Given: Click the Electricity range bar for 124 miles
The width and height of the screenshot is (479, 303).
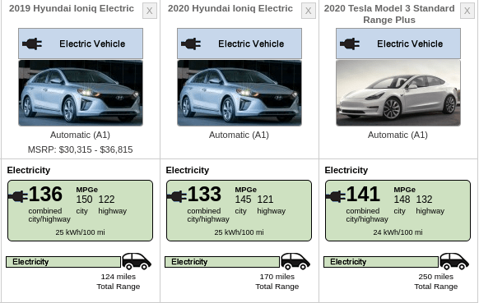Looking at the screenshot, I should pos(63,262).
